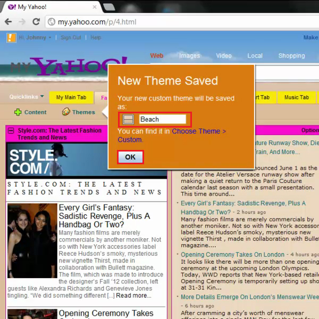
Task: Click the Sign Out link
Action: (x=71, y=37)
